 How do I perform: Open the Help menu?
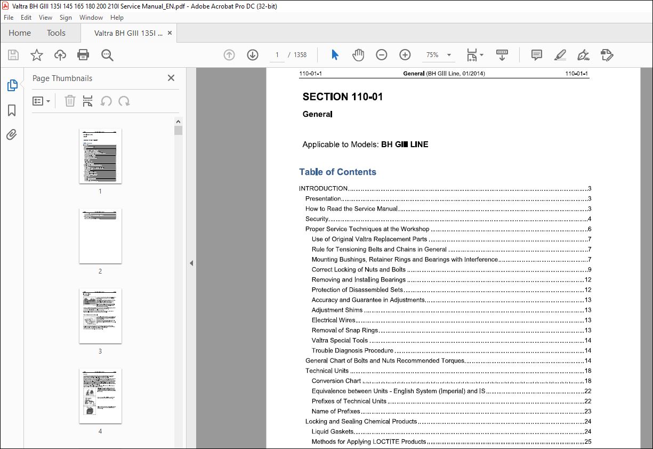click(117, 18)
